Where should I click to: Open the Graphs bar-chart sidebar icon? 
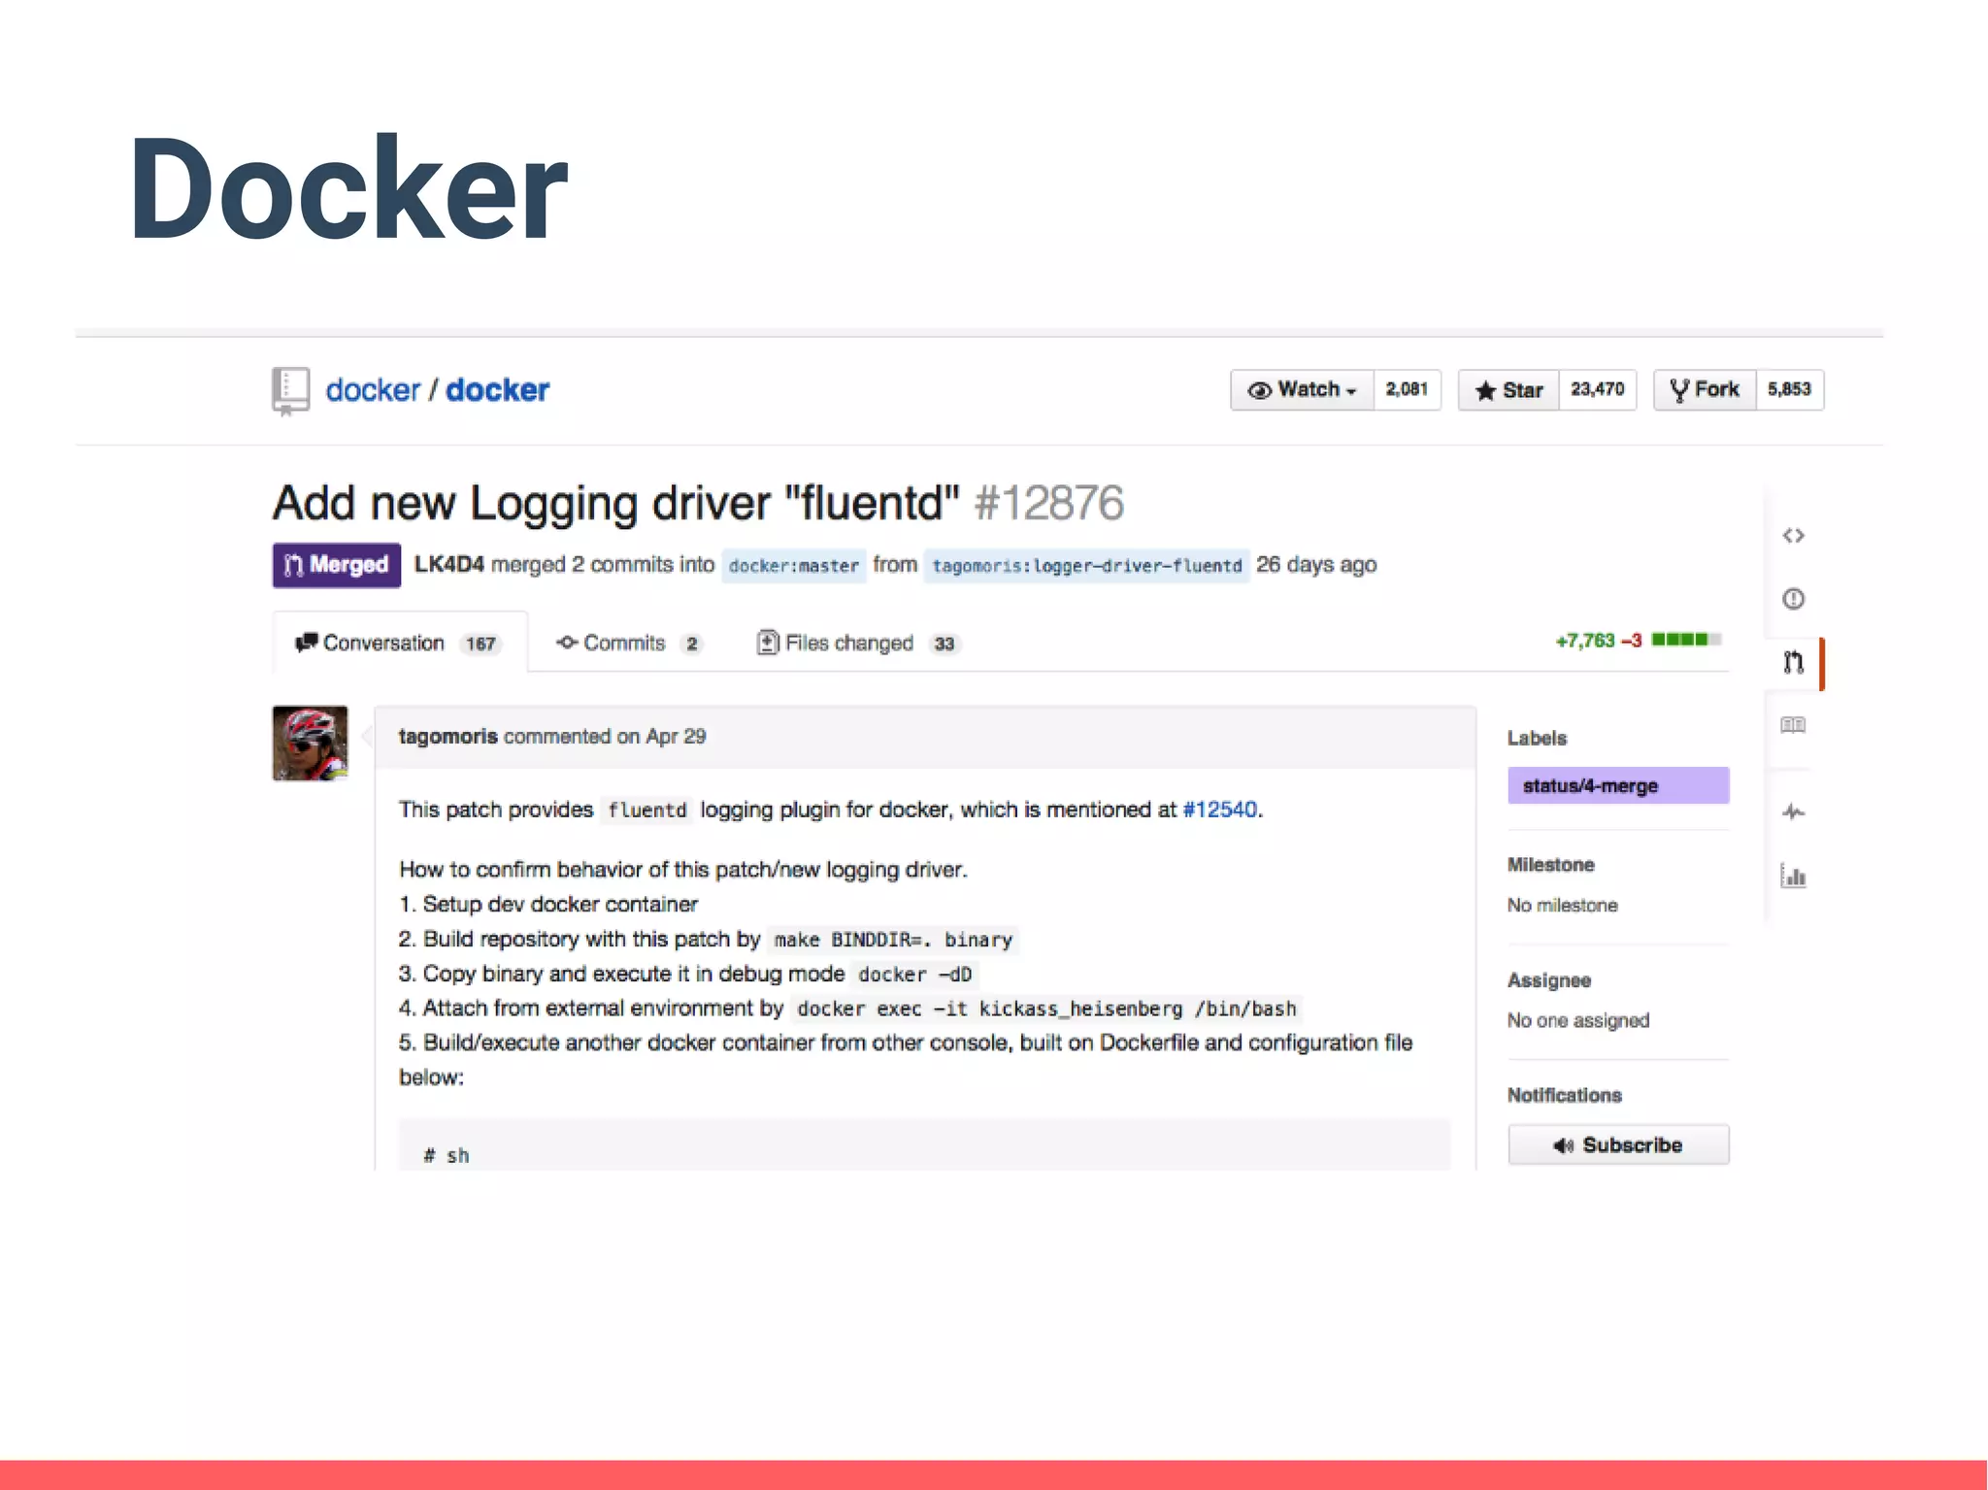1793,876
